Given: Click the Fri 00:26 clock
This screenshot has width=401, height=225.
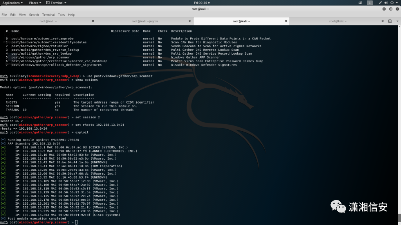Looking at the screenshot, I should (202, 3).
